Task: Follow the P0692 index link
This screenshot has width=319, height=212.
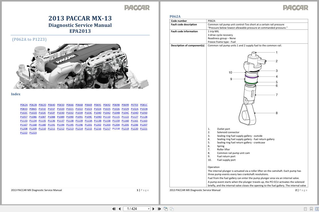Action: (107, 105)
